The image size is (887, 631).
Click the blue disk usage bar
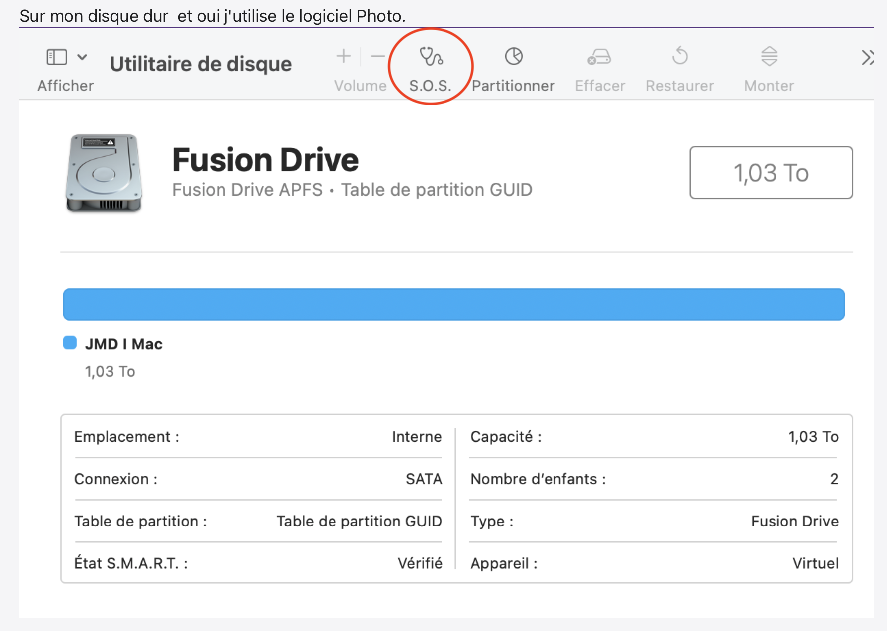point(453,305)
